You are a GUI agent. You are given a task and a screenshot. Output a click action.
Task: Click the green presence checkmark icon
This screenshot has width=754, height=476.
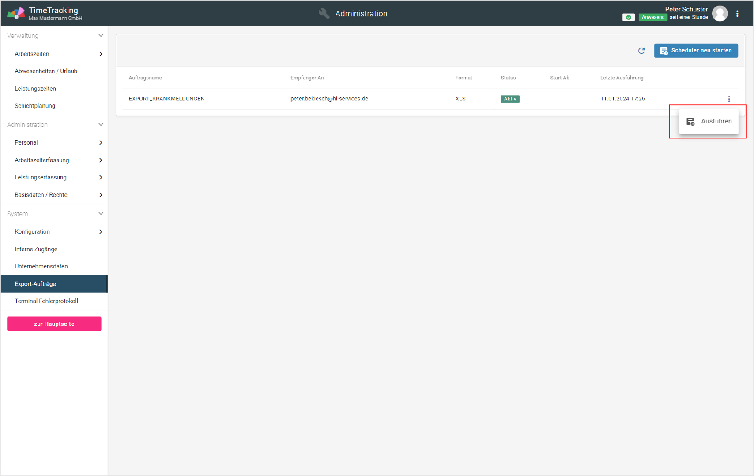tap(628, 17)
